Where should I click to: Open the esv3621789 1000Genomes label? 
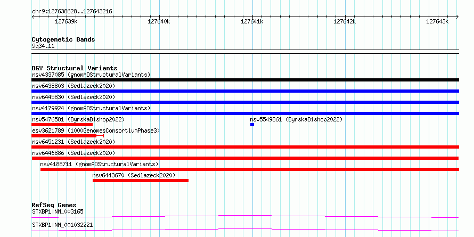(96, 130)
